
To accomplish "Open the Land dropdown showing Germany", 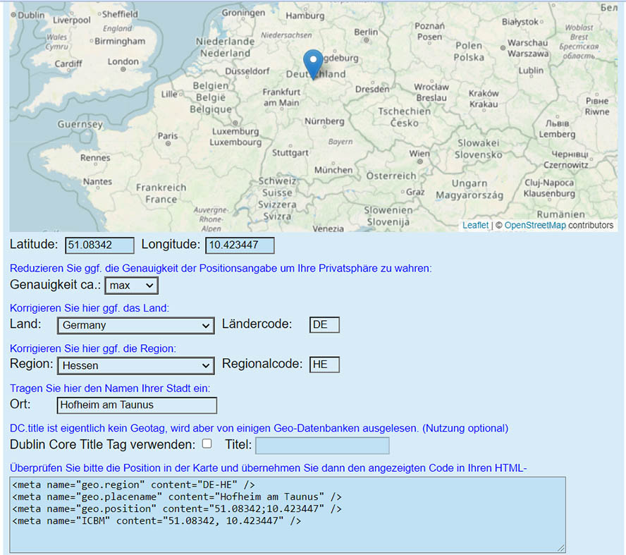I will tap(135, 325).
